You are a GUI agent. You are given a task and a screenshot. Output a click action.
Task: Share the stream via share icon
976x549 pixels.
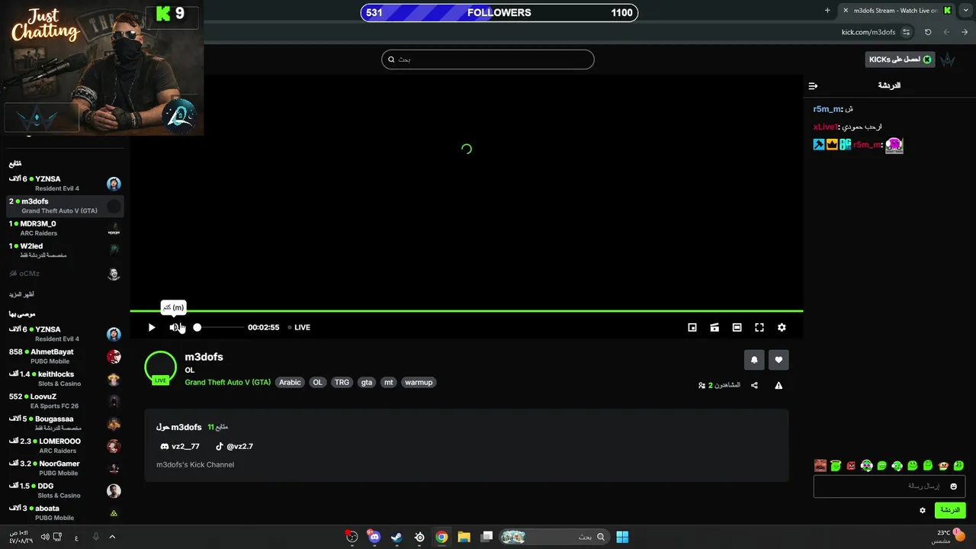point(754,385)
